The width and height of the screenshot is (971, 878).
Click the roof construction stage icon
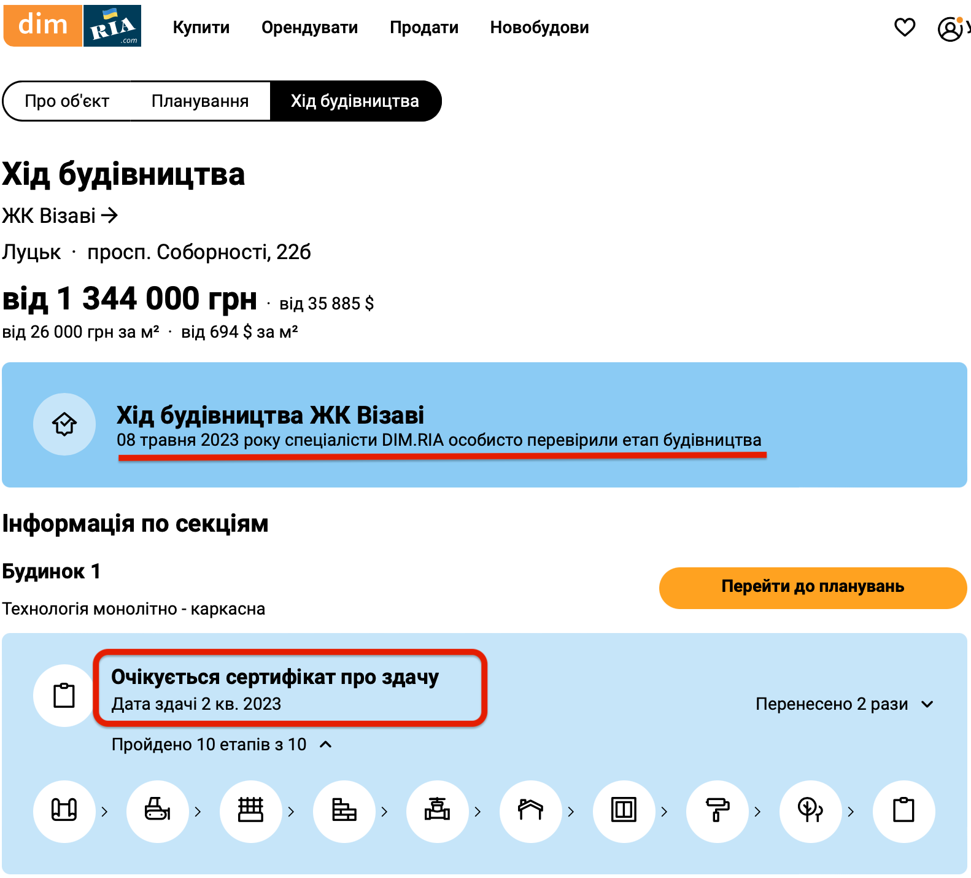[x=530, y=811]
